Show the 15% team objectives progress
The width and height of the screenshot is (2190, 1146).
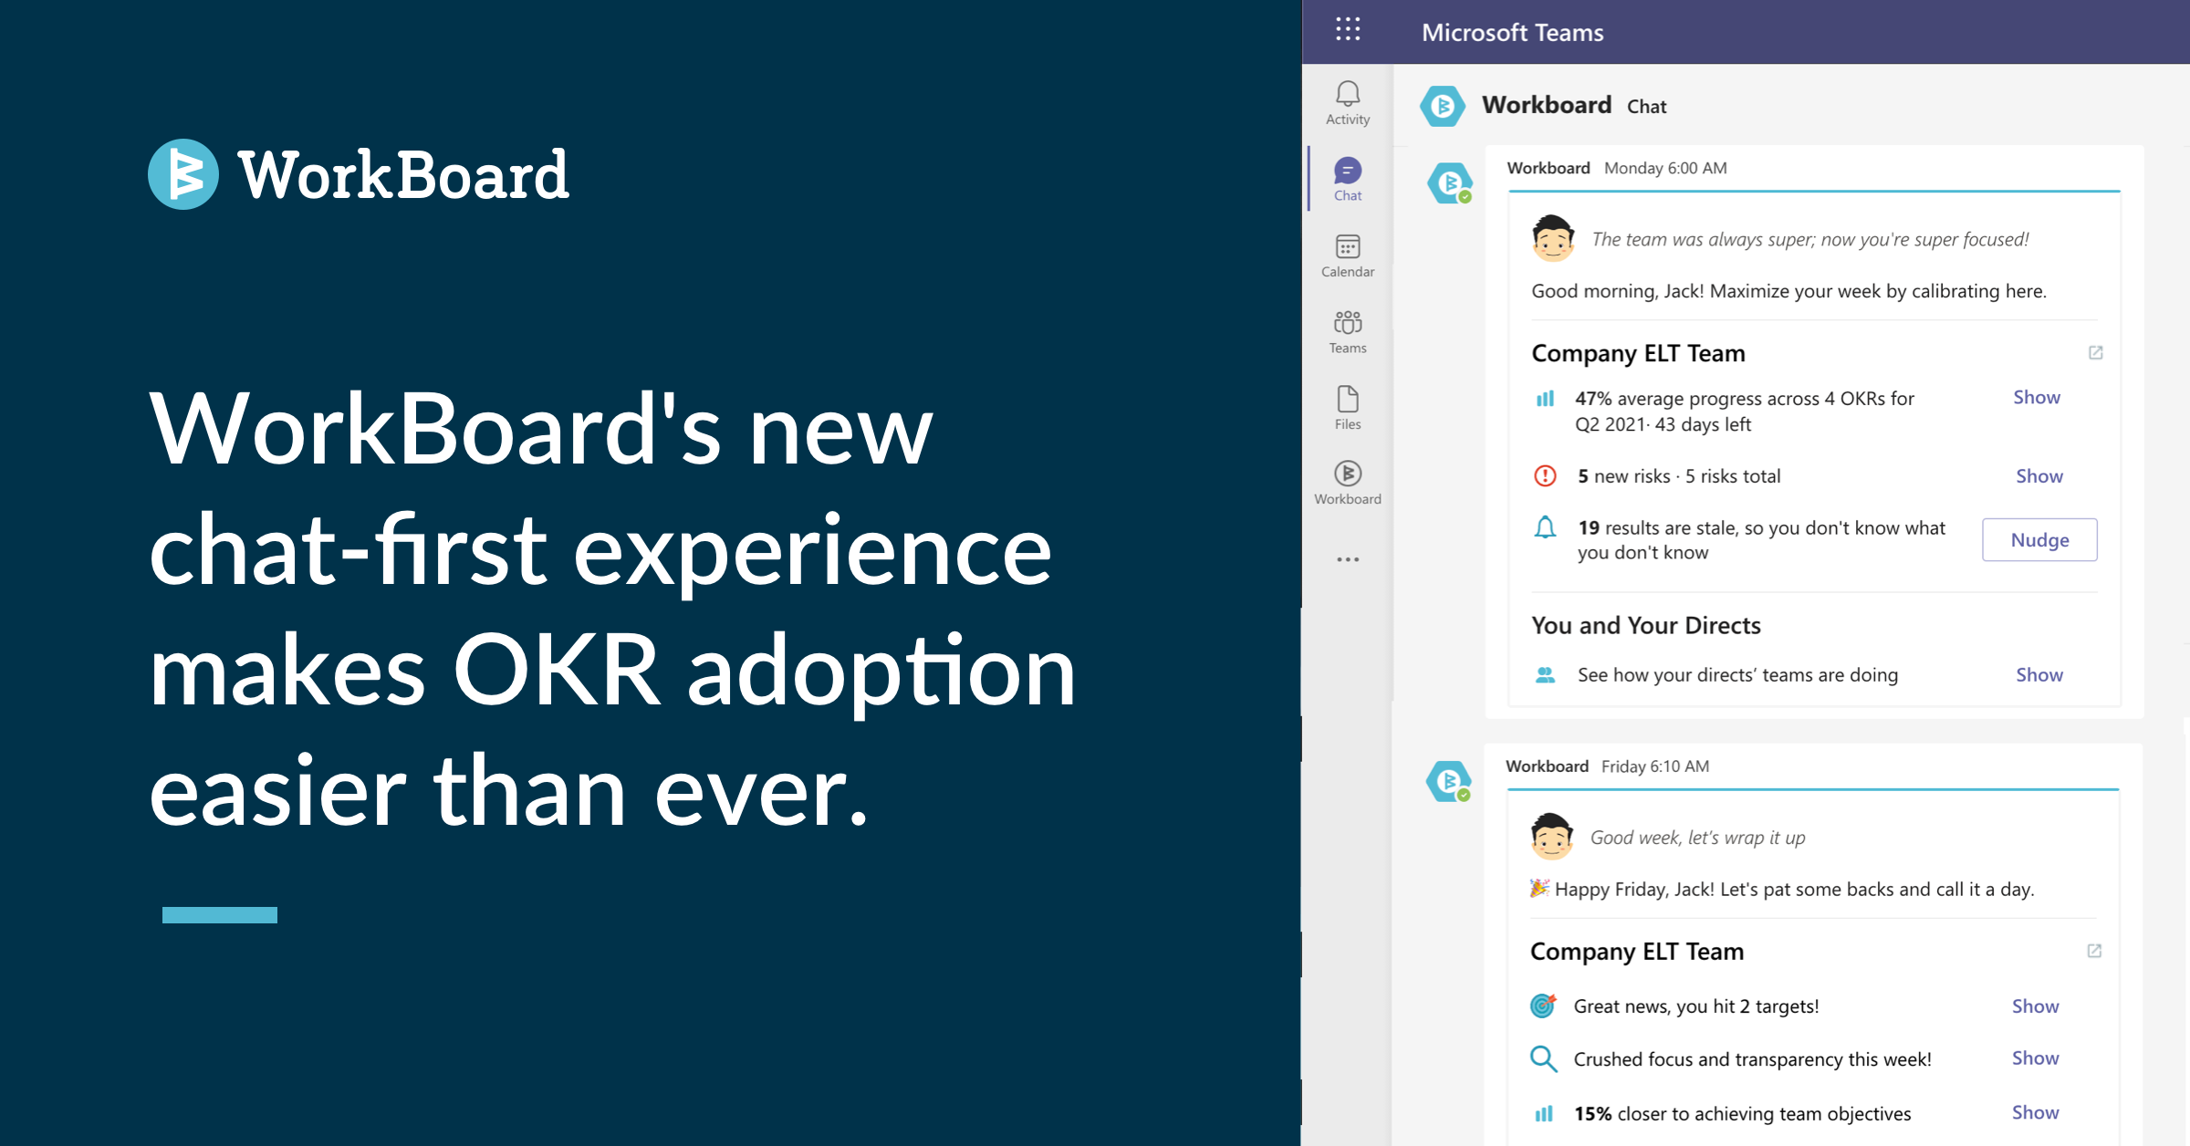click(2035, 1112)
